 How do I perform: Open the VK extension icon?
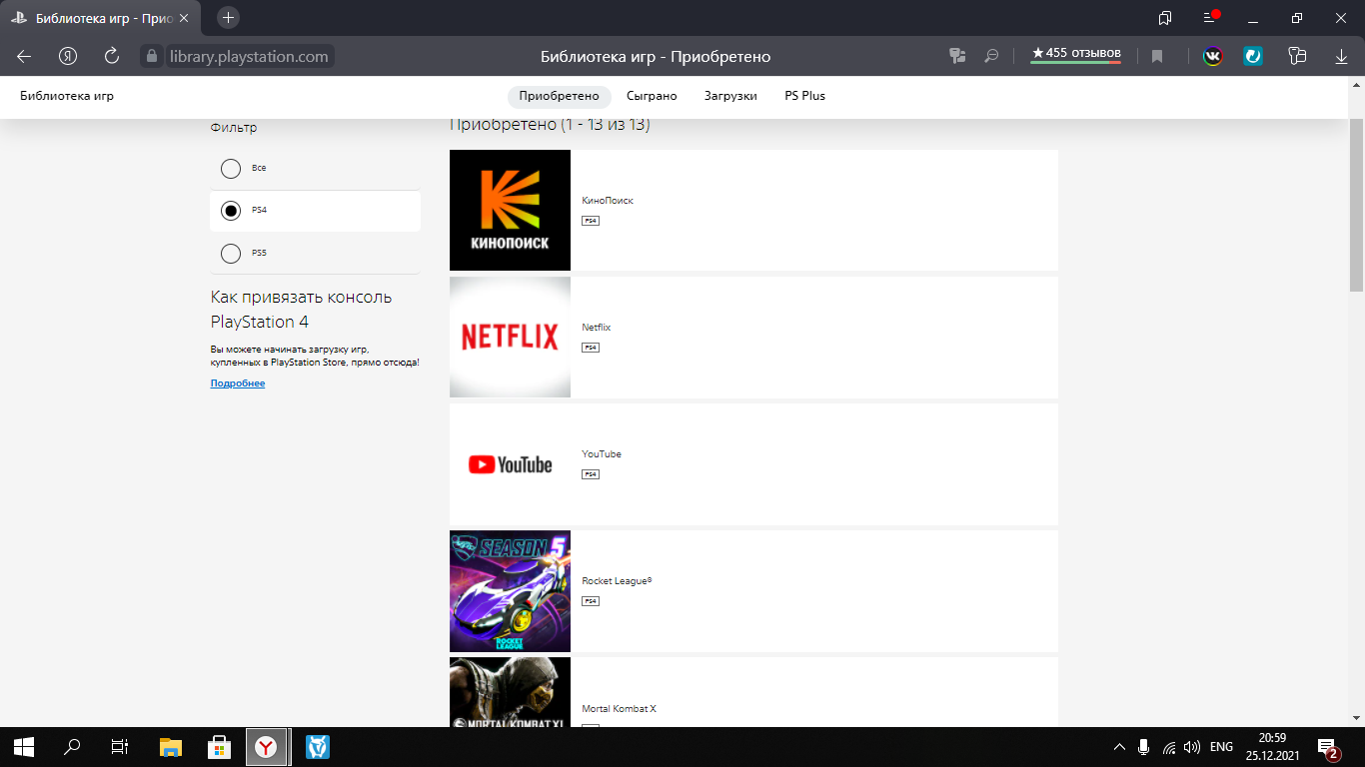(1212, 56)
